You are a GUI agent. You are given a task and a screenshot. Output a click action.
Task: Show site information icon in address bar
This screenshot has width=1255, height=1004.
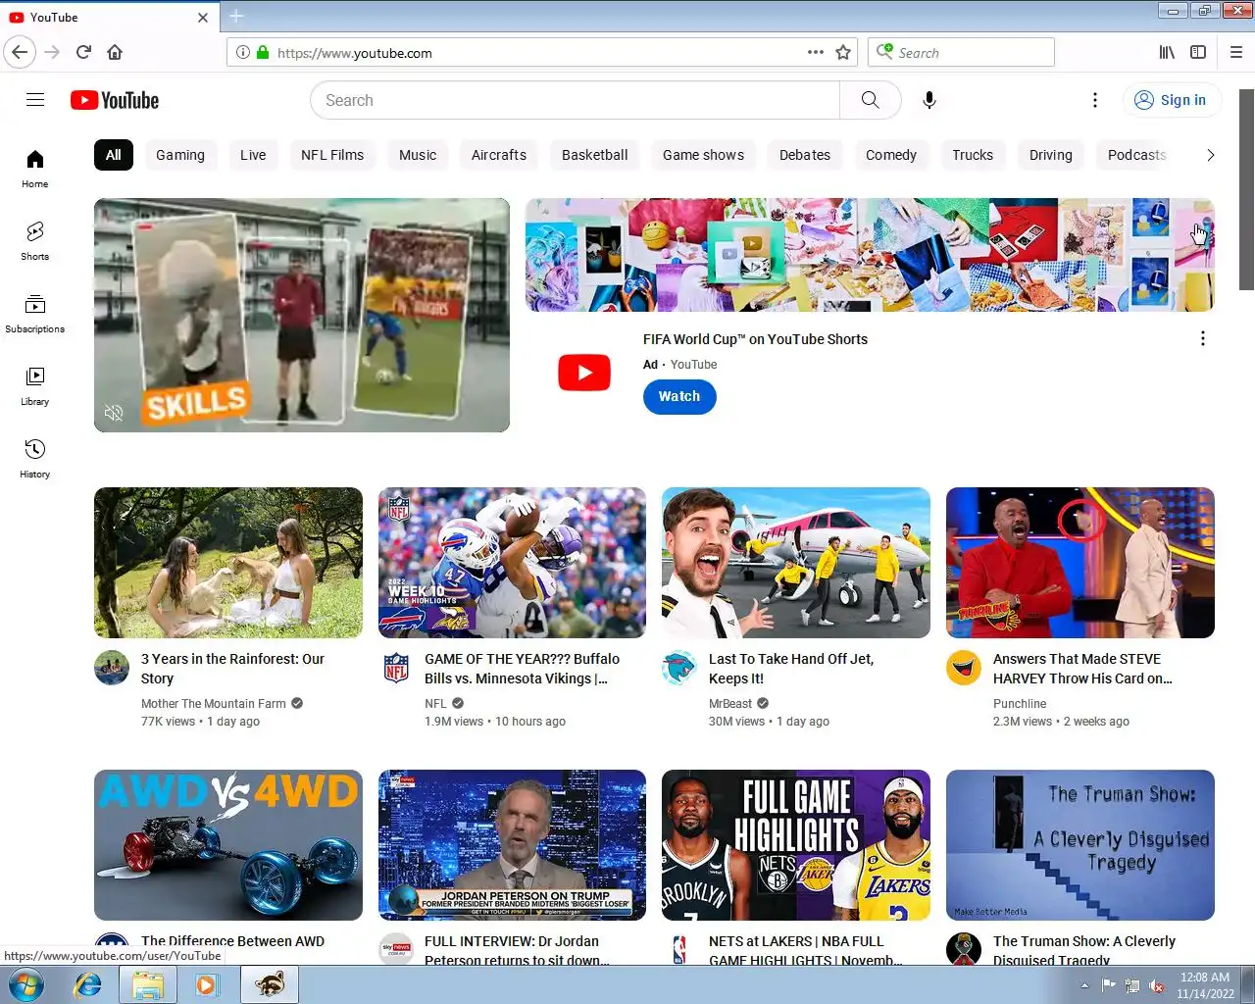pyautogui.click(x=243, y=53)
